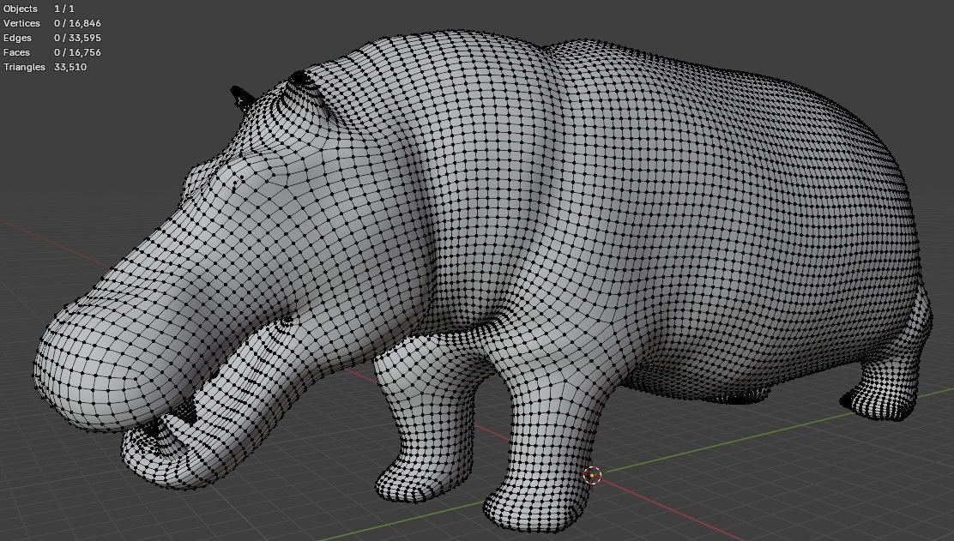Click the Faces 0 / 16,756 statistic
The image size is (954, 541).
pos(51,52)
